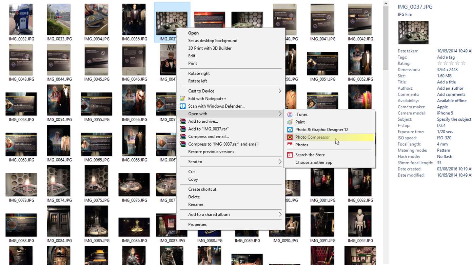Click the Photos app icon in submenu
The image size is (472, 265).
point(290,145)
